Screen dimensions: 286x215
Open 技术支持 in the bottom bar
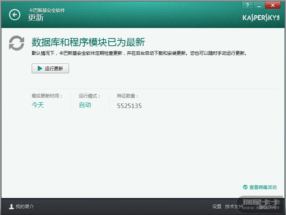(x=234, y=207)
